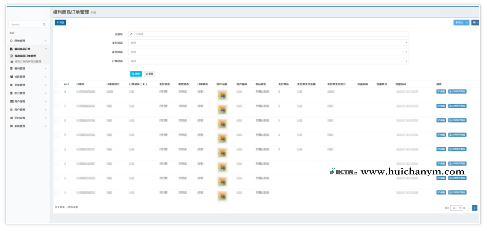Screen dimensions: 487x231
Task: Check the second order row checkbox
Action: (x=56, y=106)
